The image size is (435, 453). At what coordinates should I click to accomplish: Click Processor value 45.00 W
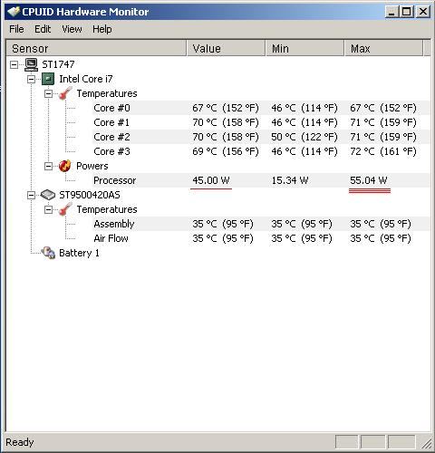click(211, 180)
